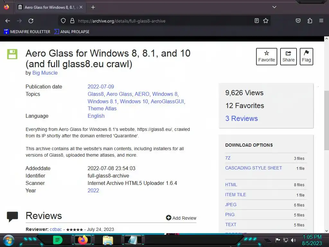Open the English language link
This screenshot has height=247, width=329.
click(96, 116)
